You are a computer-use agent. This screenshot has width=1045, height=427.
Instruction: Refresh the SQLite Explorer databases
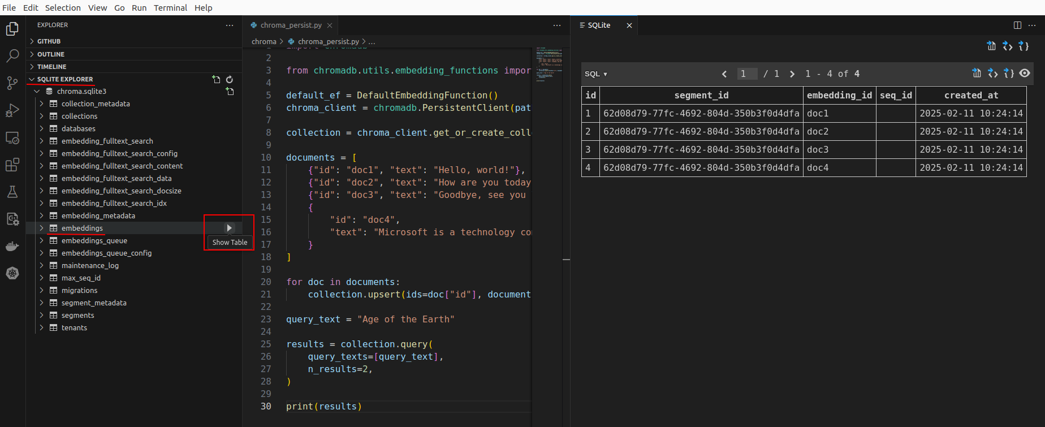click(x=230, y=80)
